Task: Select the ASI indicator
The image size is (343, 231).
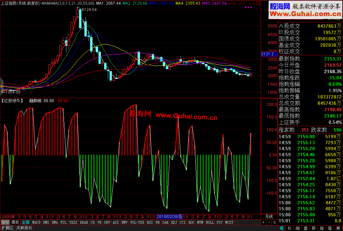Action: point(116,222)
